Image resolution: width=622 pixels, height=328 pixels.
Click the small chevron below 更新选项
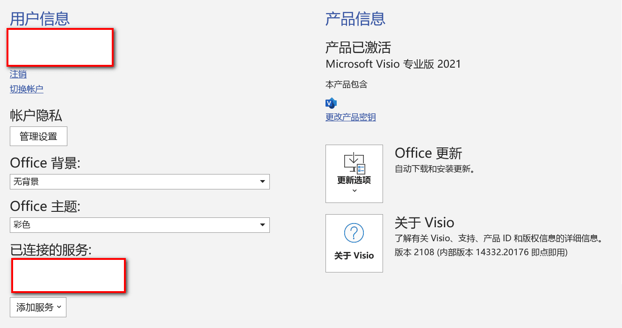click(x=354, y=190)
